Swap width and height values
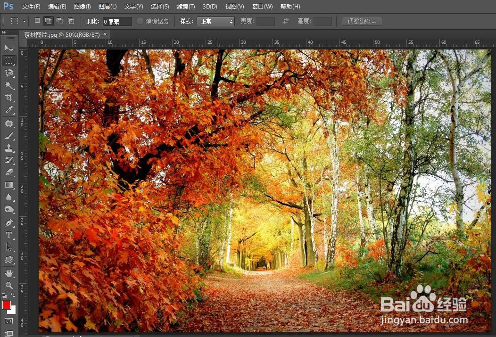Screen dimensions: 496x337 coord(286,21)
